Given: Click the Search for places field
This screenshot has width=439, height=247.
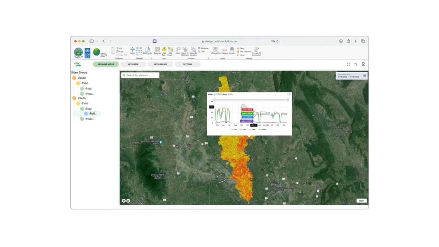Looking at the screenshot, I should click(x=140, y=75).
